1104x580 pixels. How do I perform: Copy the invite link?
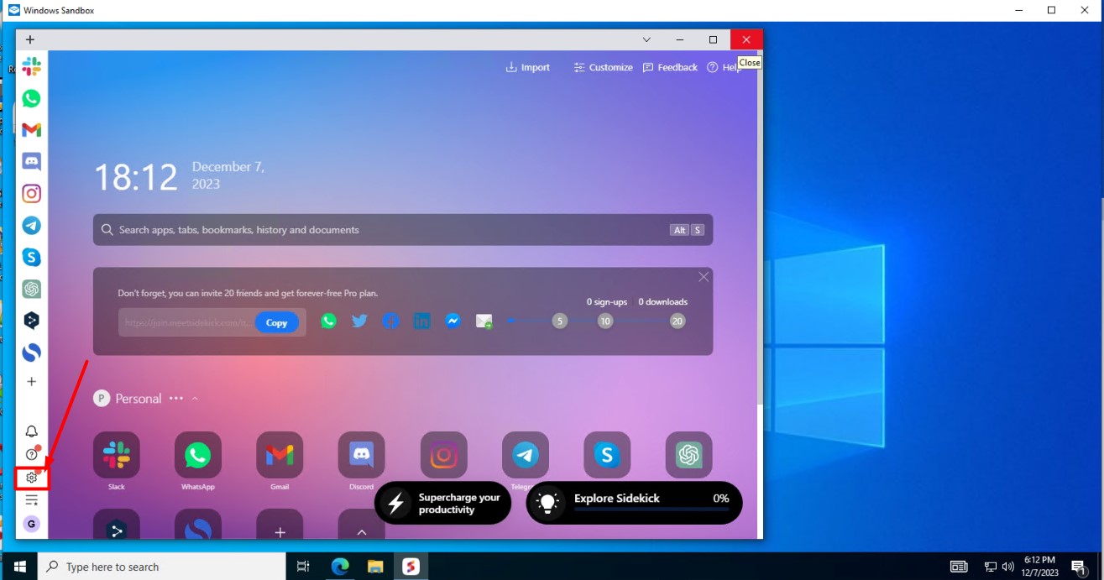point(277,322)
